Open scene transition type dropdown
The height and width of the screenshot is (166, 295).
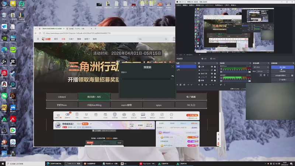[261, 67]
